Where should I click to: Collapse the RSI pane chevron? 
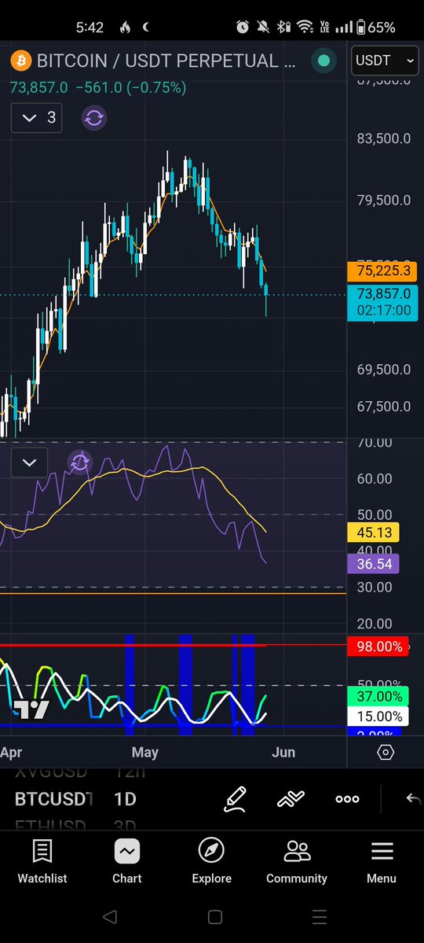coord(29,462)
